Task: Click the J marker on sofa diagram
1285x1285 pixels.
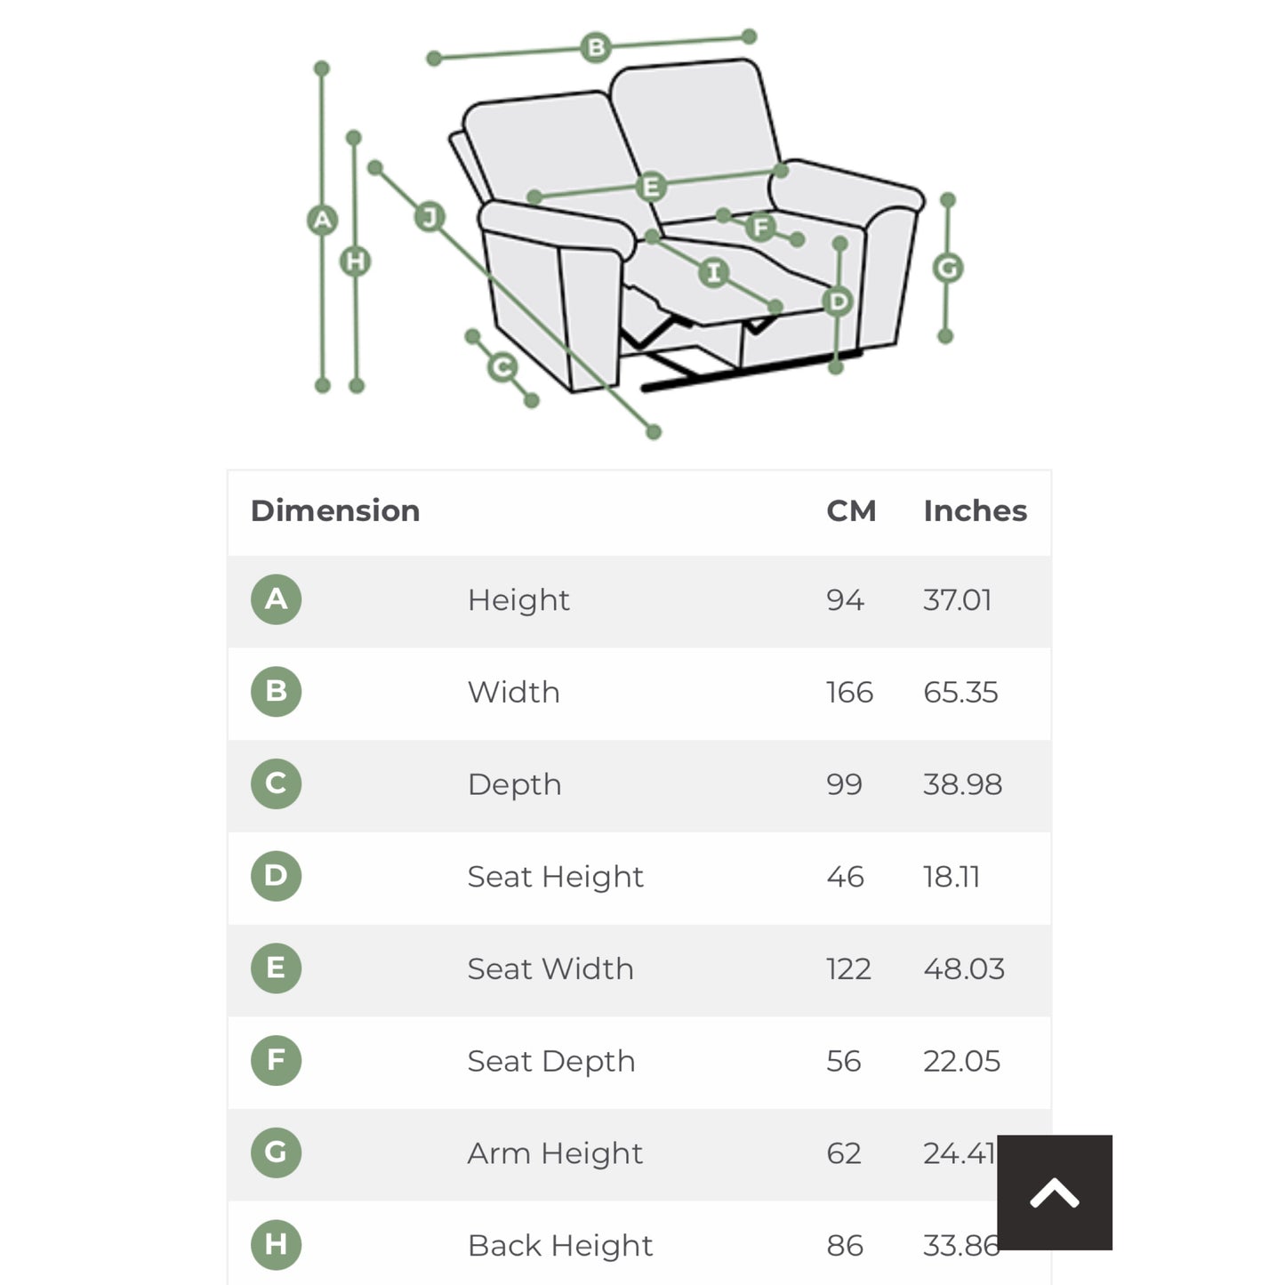Action: click(x=430, y=217)
